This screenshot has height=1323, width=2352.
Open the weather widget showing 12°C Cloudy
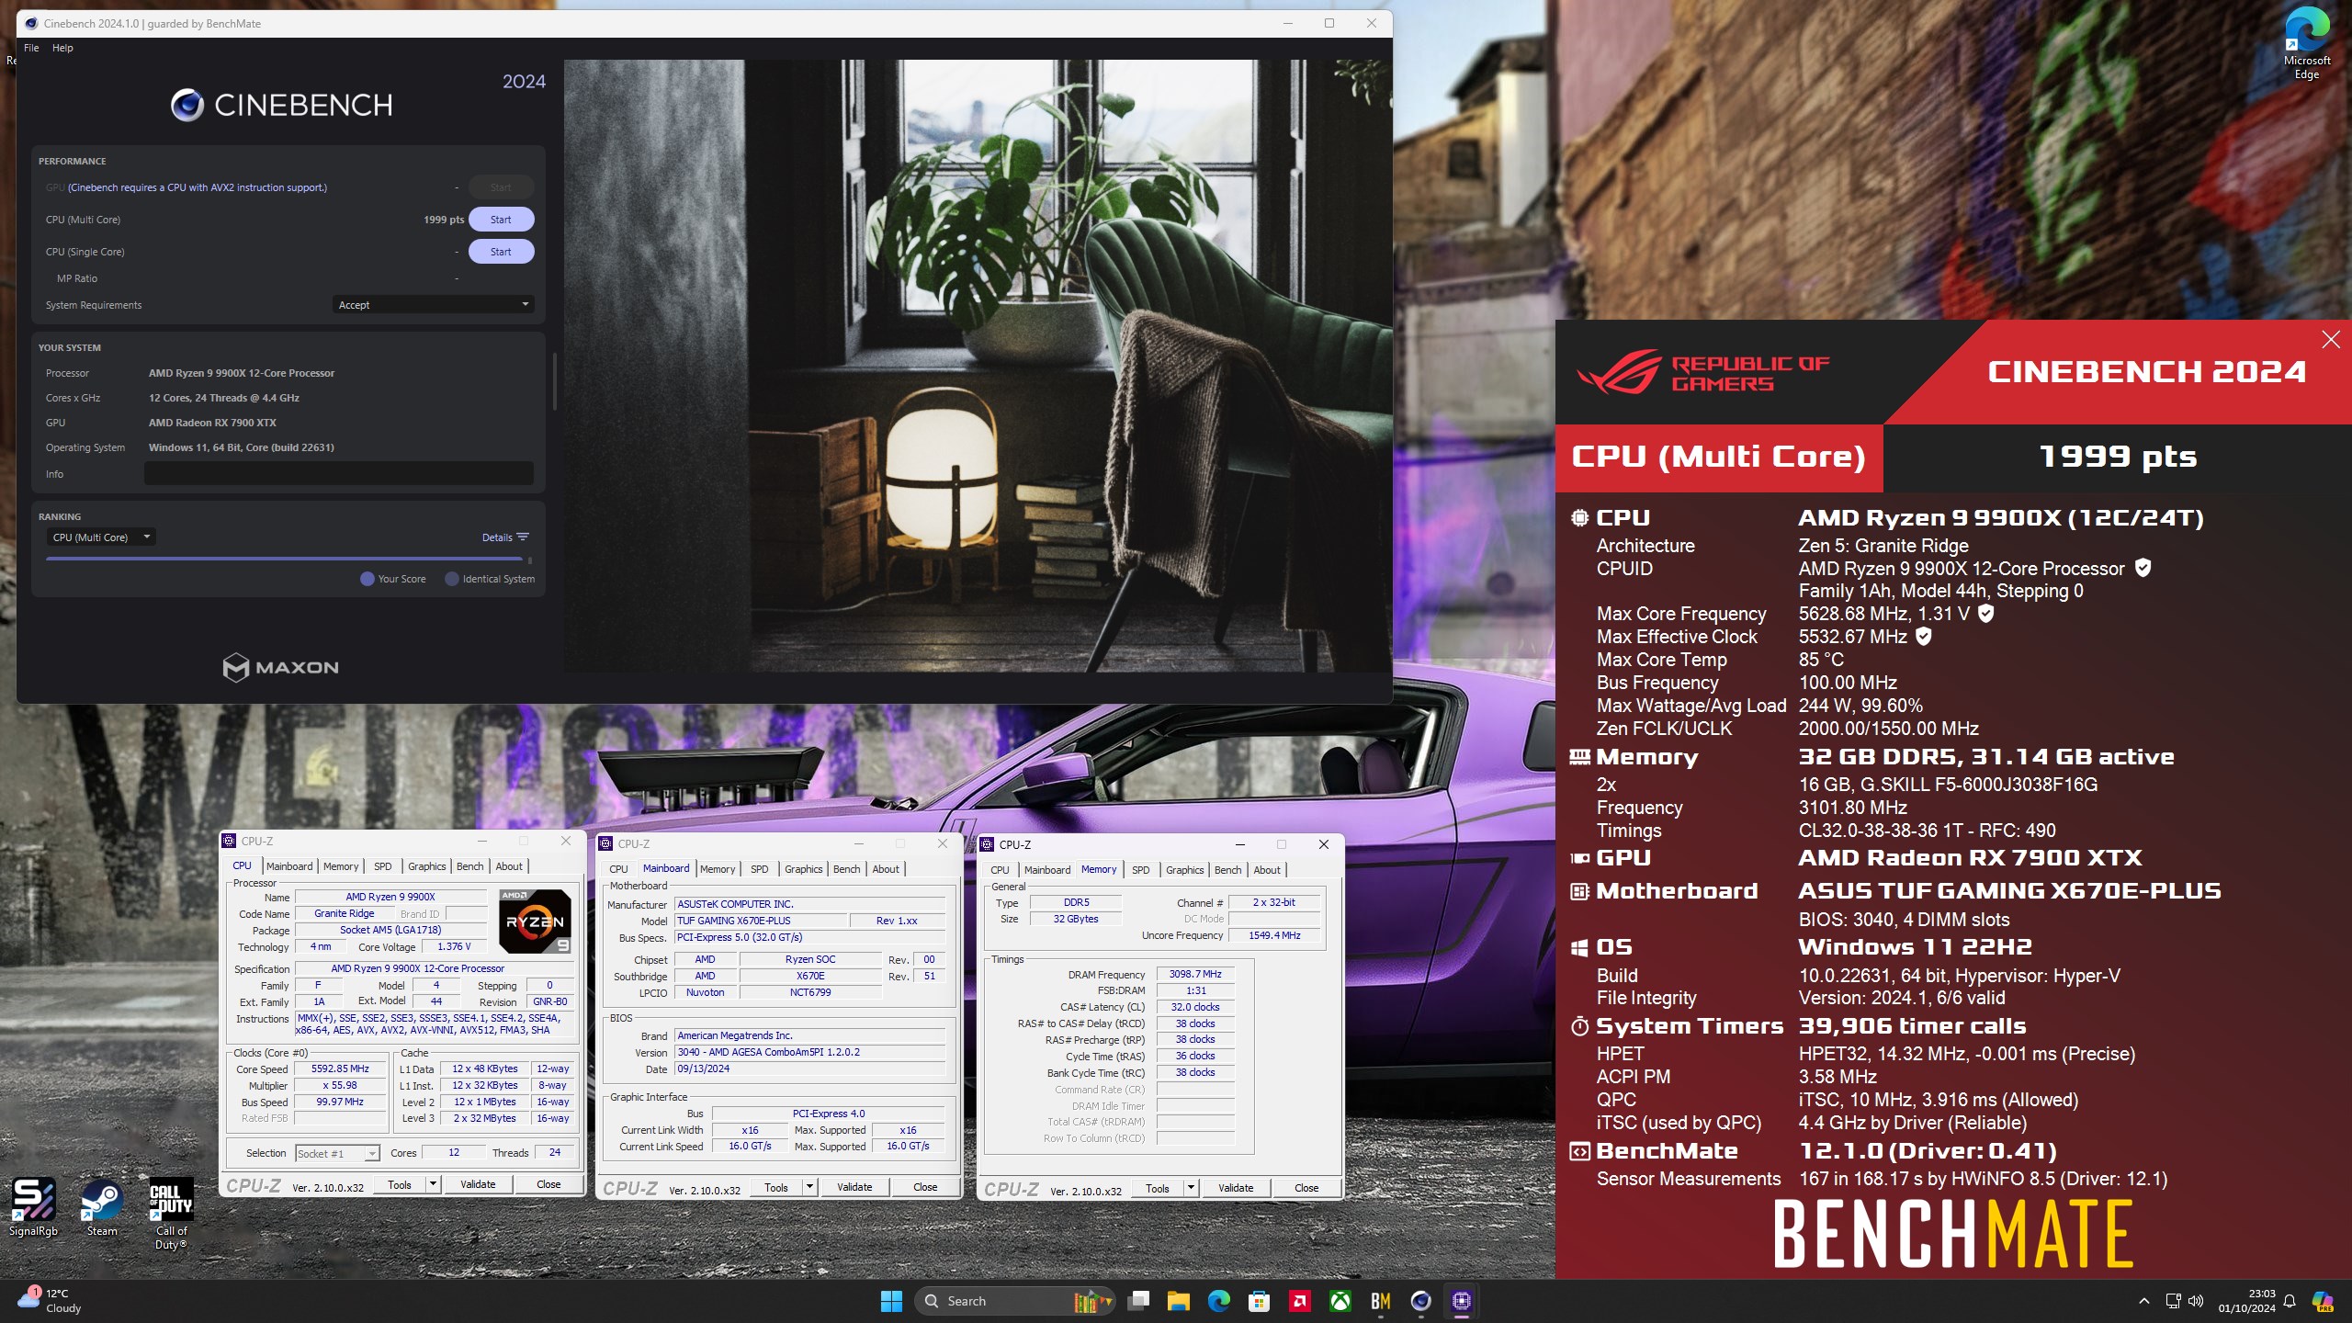(x=51, y=1301)
